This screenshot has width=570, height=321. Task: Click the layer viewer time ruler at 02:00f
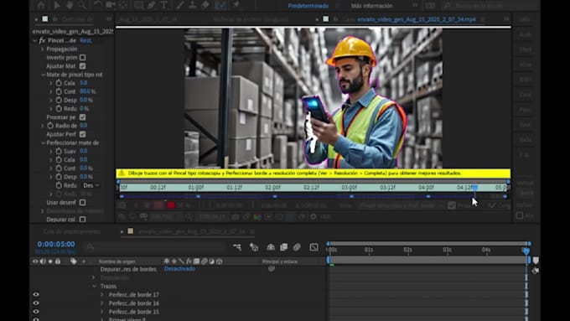click(272, 187)
